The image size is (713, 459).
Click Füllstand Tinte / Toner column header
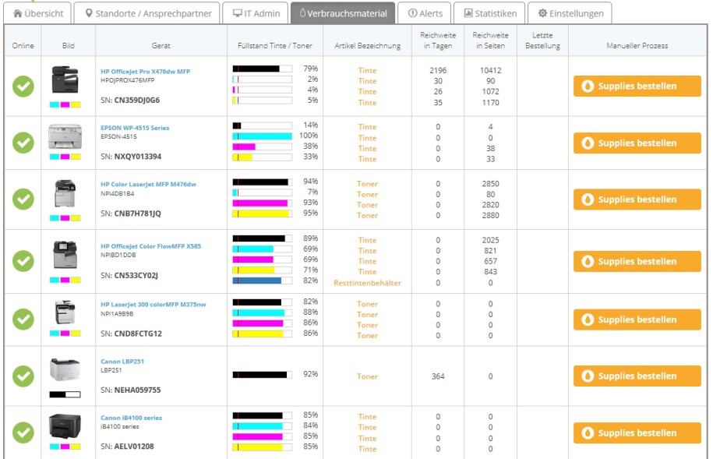pyautogui.click(x=274, y=45)
